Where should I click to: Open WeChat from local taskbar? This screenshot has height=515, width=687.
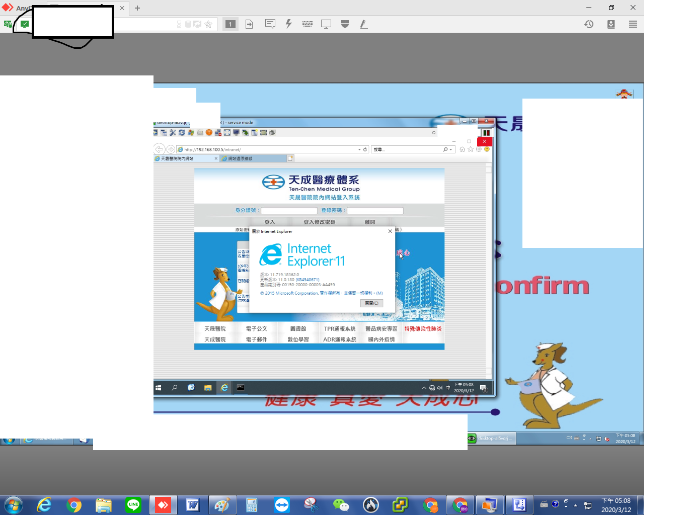(341, 505)
